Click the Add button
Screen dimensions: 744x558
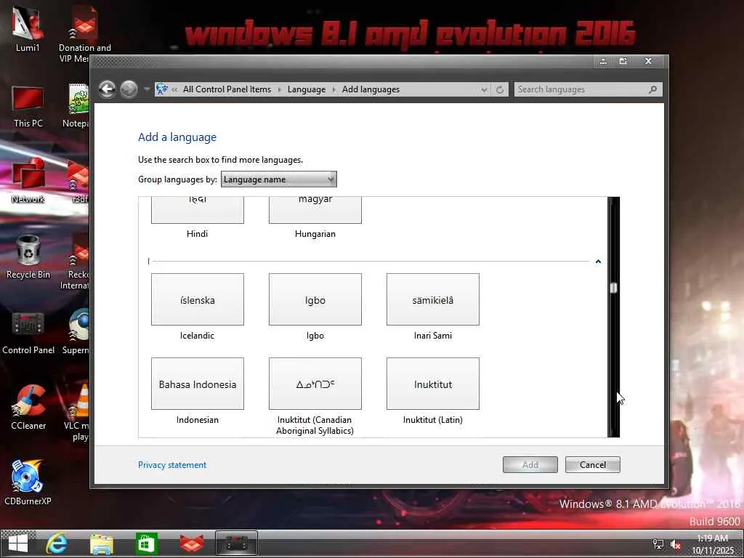[530, 464]
